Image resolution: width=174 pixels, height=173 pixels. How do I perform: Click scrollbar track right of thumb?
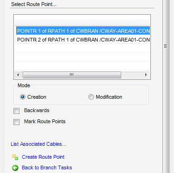pos(131,75)
